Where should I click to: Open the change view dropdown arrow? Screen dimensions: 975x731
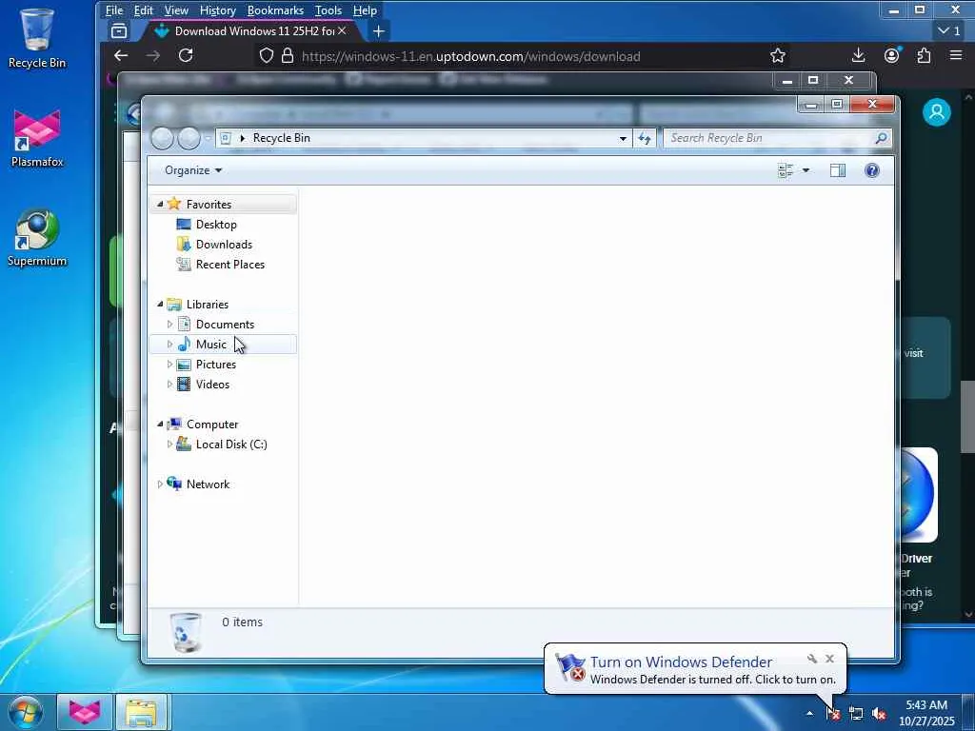coord(806,170)
